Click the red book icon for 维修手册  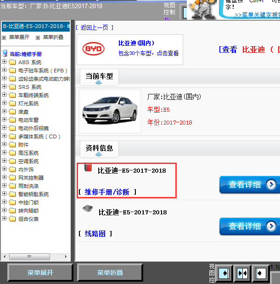(88, 167)
